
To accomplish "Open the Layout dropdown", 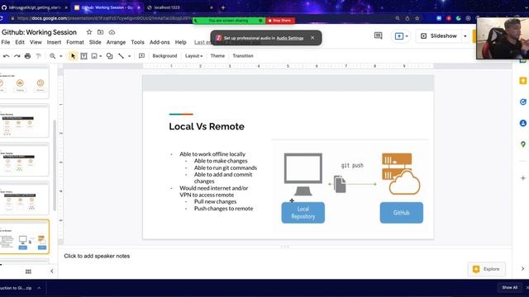I will 193,56.
